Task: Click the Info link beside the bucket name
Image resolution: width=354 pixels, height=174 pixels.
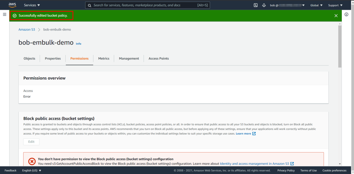Action: point(78,44)
